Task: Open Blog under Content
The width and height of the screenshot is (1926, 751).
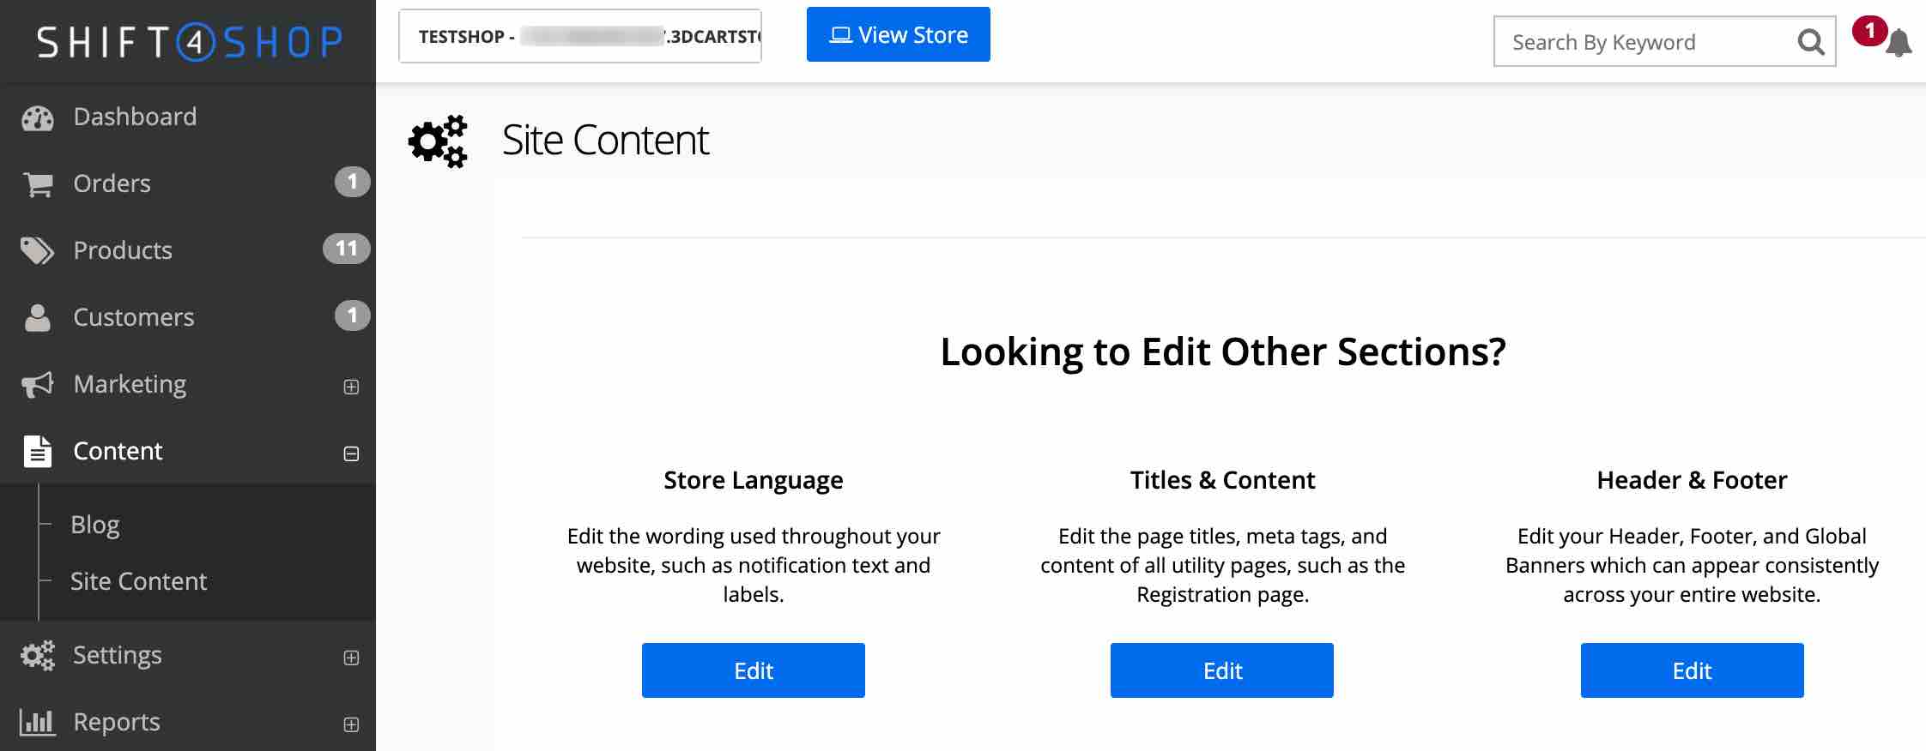Action: [94, 525]
